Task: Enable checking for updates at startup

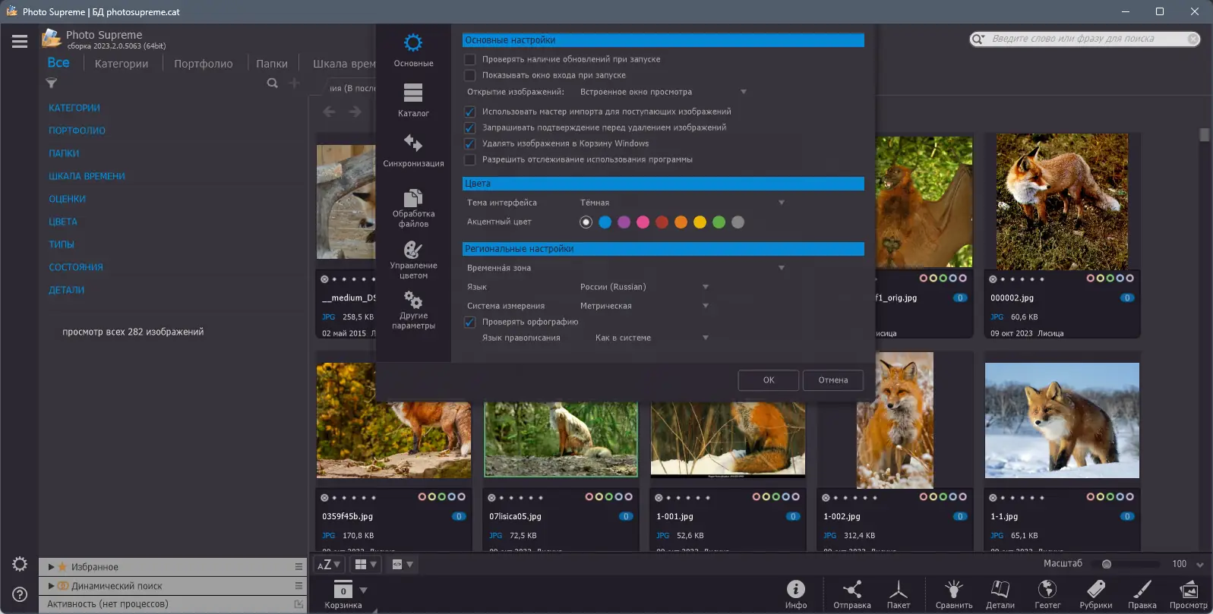Action: pos(470,59)
